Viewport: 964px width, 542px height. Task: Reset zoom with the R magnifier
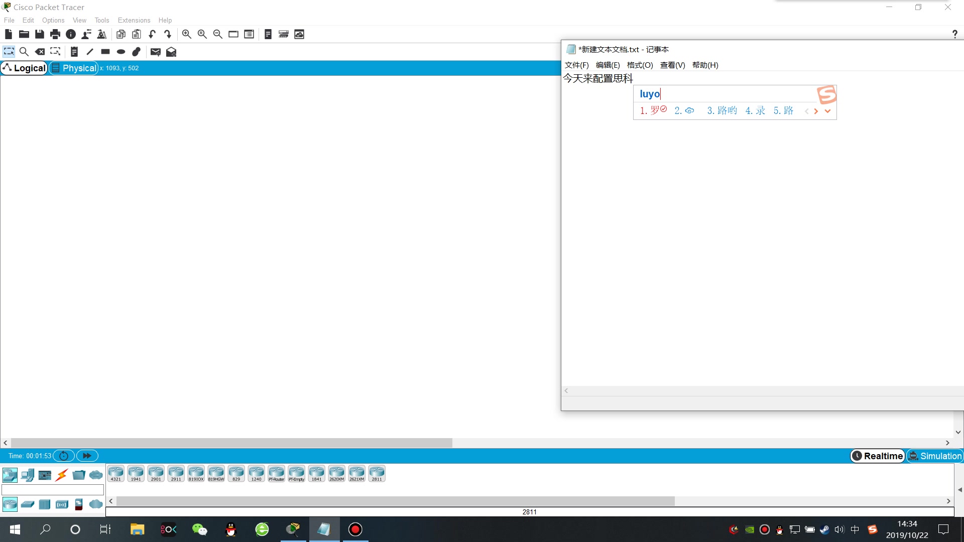[202, 34]
